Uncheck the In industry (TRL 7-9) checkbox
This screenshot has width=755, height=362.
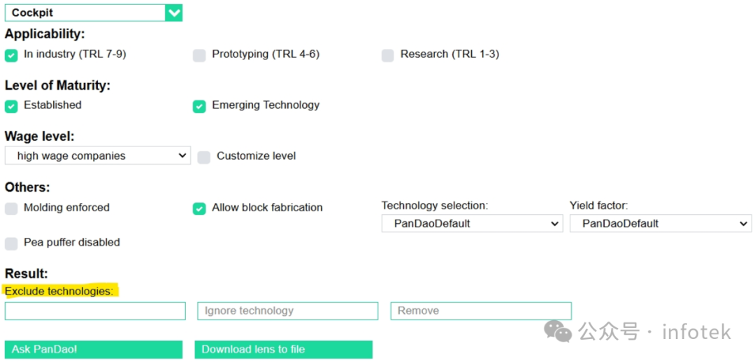[11, 55]
